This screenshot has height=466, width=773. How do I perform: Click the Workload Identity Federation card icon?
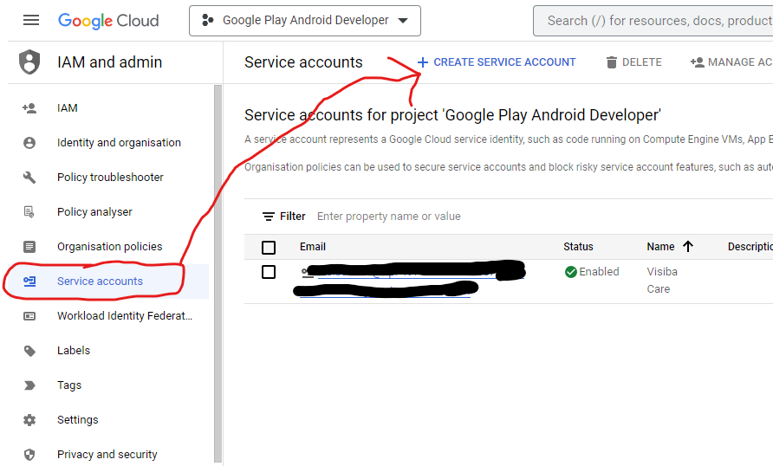(29, 316)
